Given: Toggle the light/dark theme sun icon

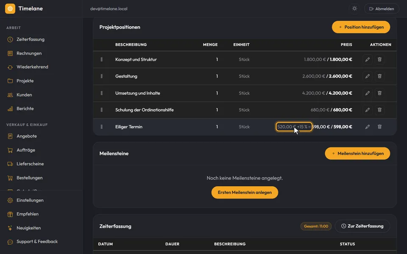Looking at the screenshot, I should point(354,8).
